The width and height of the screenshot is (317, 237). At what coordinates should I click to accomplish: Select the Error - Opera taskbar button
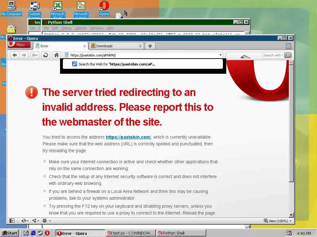80,233
